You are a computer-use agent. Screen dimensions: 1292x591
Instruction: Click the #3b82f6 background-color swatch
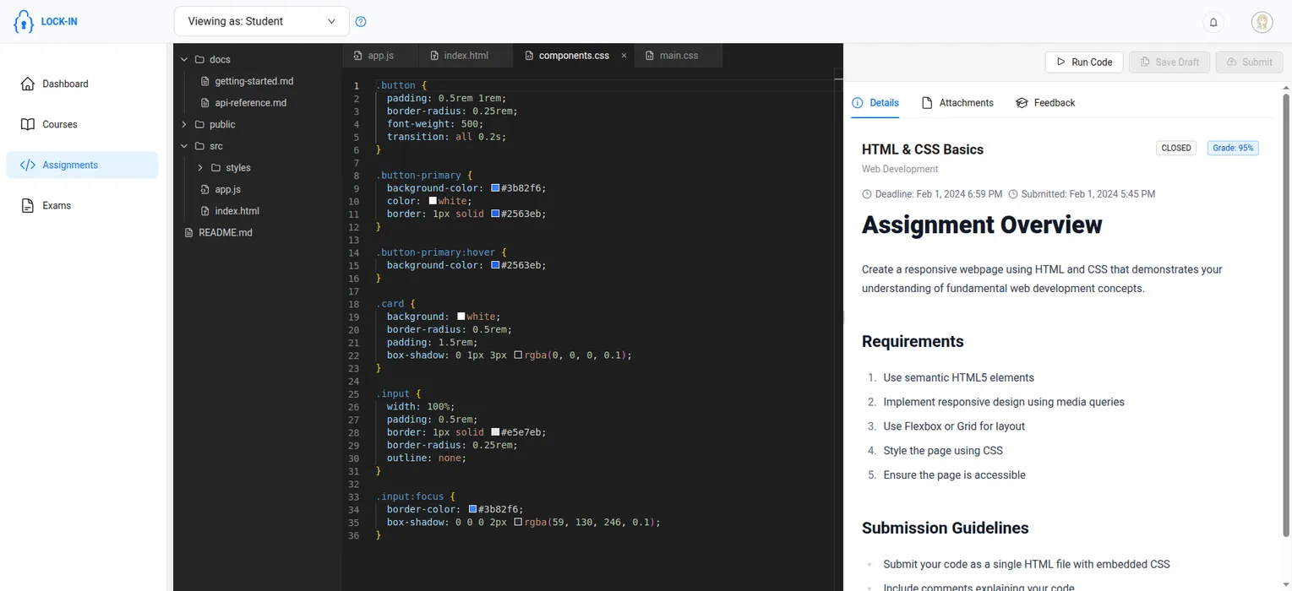pos(495,188)
